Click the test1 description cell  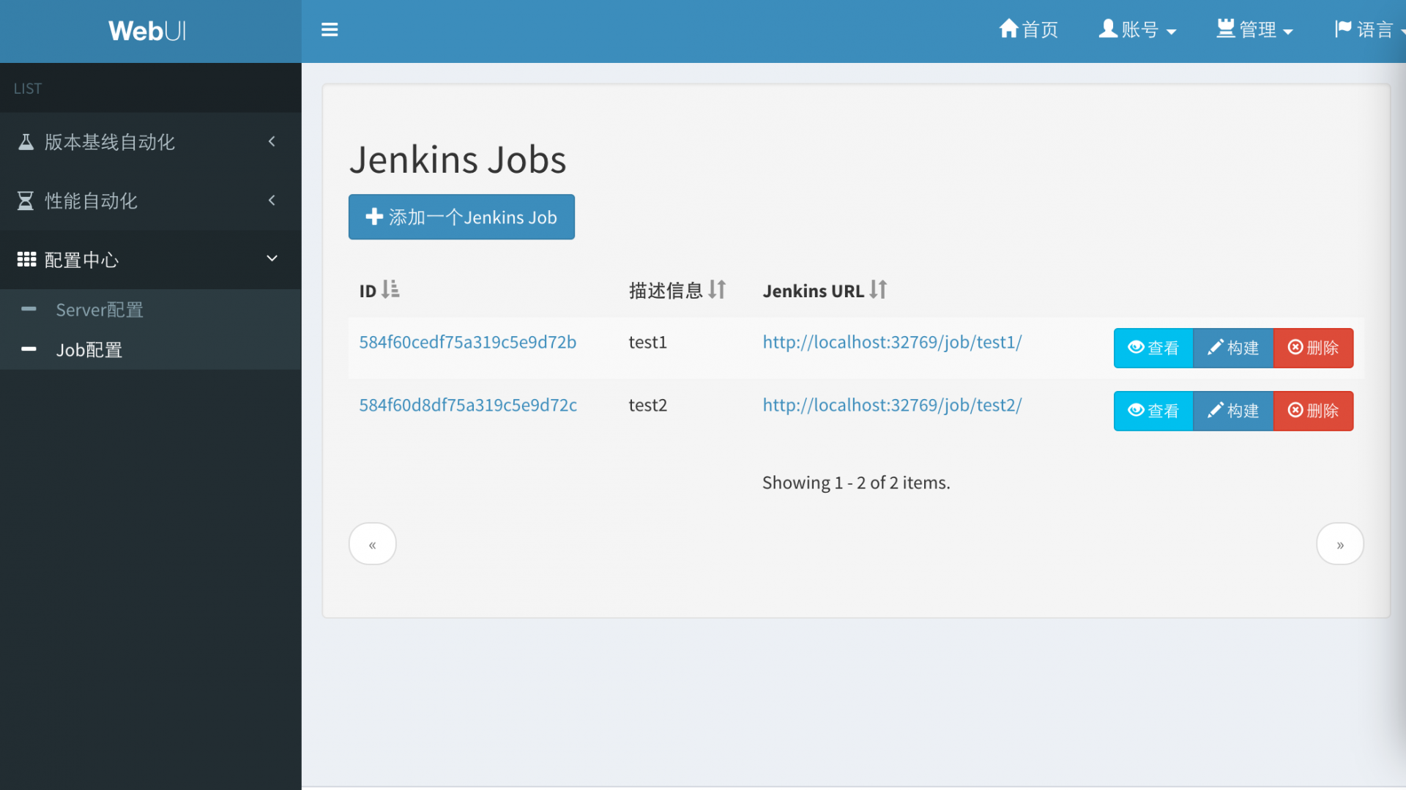648,342
